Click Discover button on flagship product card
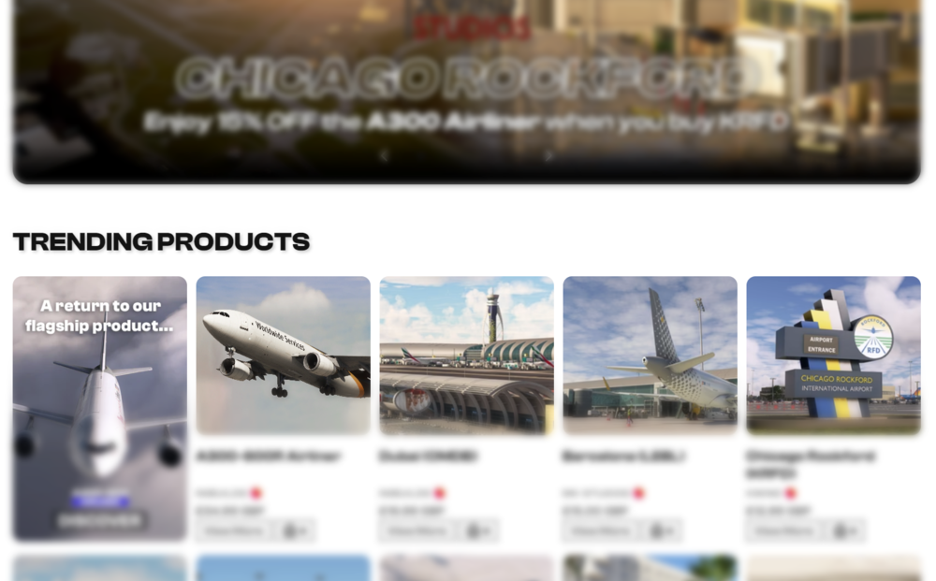Viewport: 936px width, 581px height. [100, 521]
